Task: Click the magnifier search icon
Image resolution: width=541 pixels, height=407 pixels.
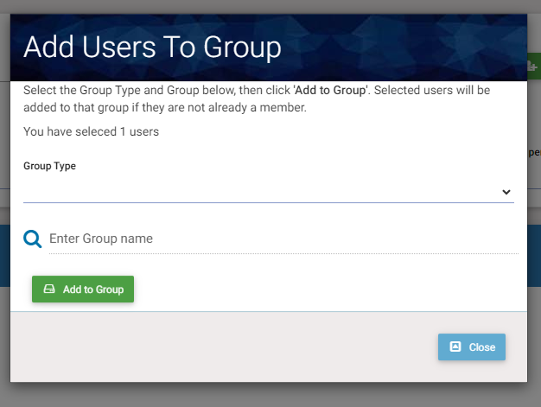Action: tap(33, 239)
